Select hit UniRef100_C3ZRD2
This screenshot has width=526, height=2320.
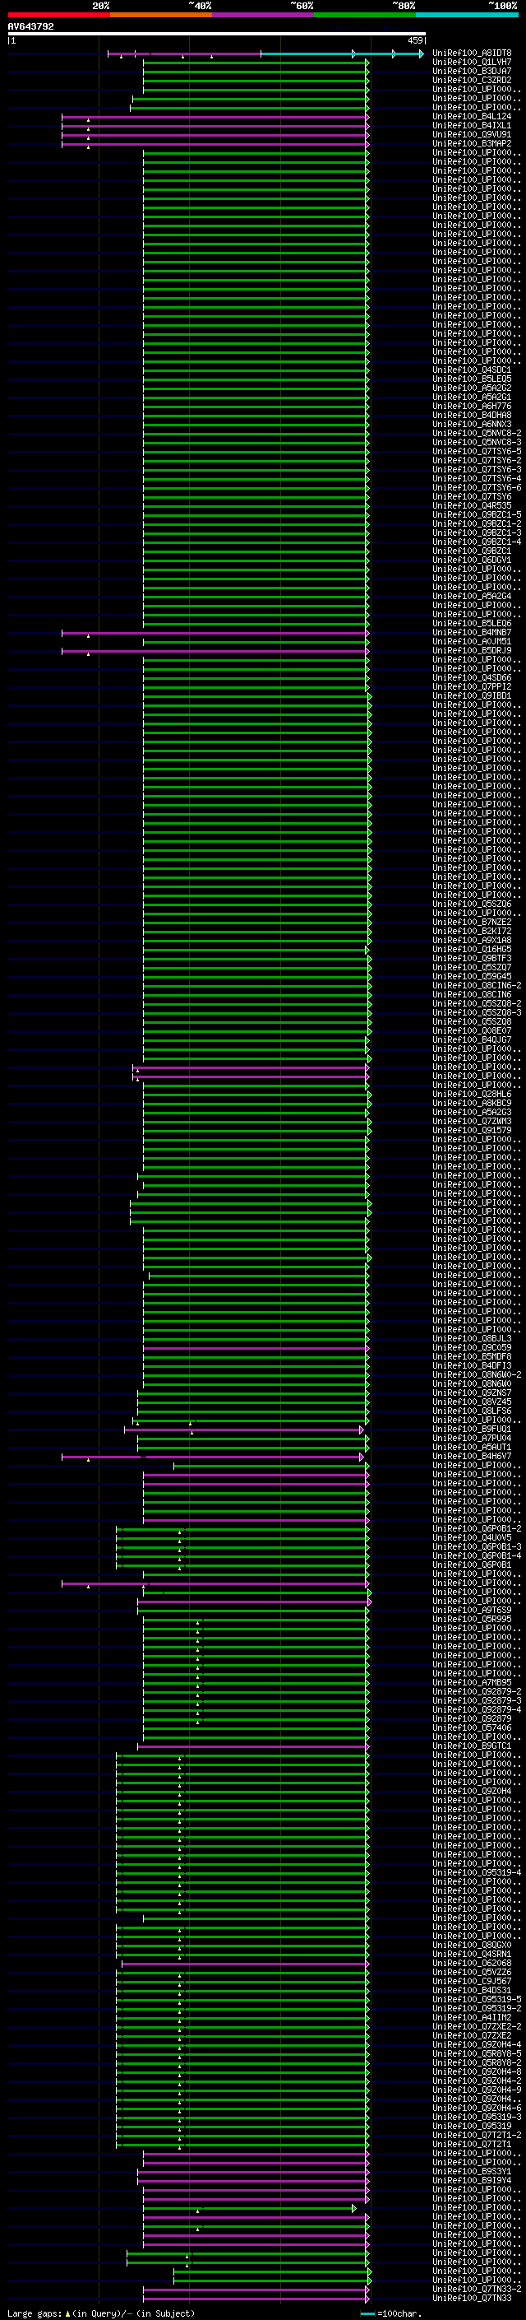[x=472, y=80]
